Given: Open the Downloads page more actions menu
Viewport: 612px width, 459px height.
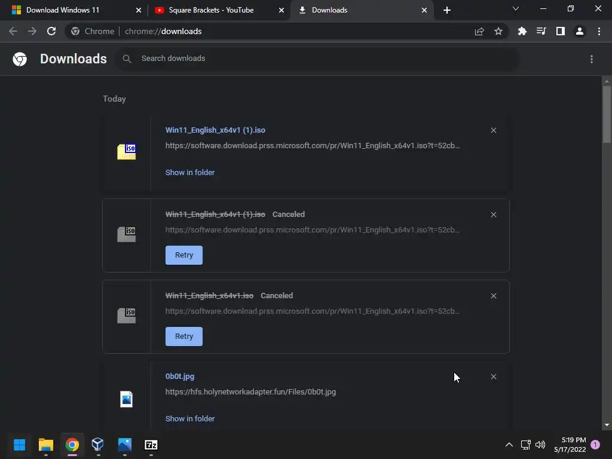Looking at the screenshot, I should pyautogui.click(x=592, y=59).
